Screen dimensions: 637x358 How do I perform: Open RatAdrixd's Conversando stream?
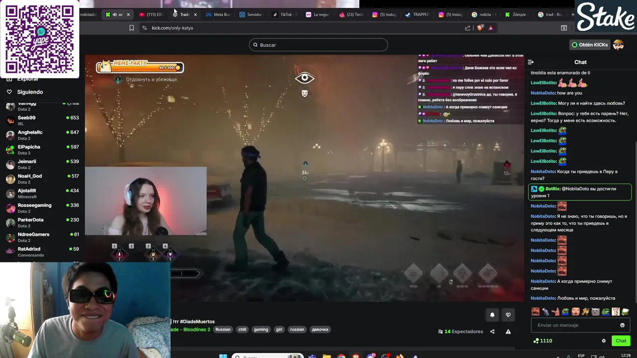[42, 252]
